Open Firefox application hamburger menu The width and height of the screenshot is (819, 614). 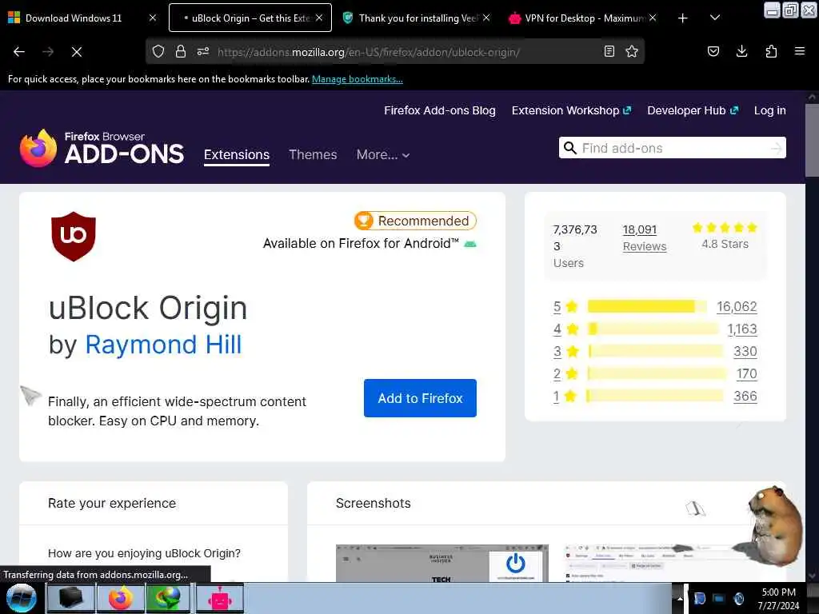coord(800,51)
